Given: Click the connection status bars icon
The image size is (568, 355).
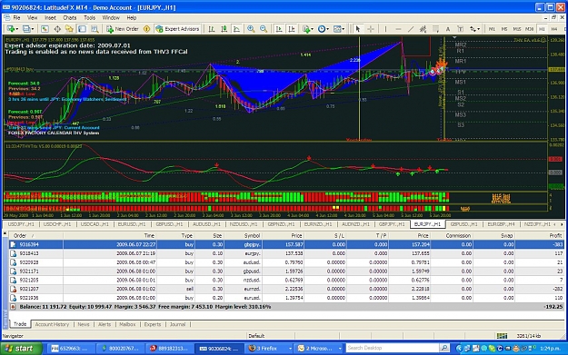Looking at the screenshot, I should point(502,336).
